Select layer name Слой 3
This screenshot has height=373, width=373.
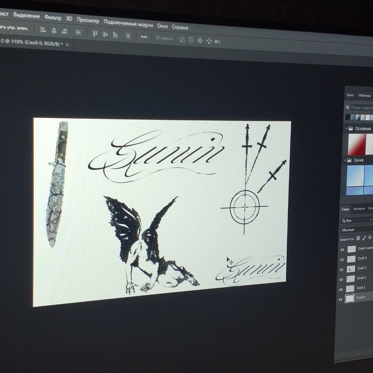(362, 268)
